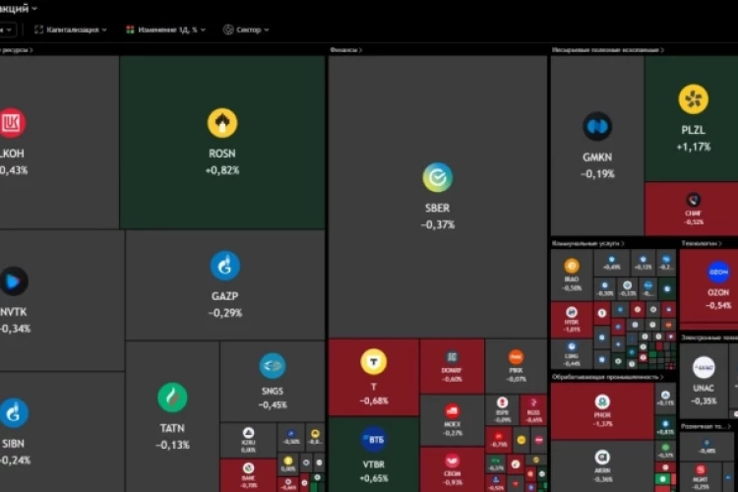Click the ROSN +0,82% change value
This screenshot has width=738, height=492.
(222, 170)
